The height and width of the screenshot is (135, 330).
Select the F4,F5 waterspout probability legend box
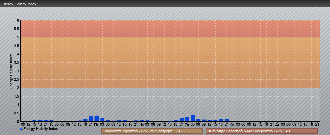point(261,131)
